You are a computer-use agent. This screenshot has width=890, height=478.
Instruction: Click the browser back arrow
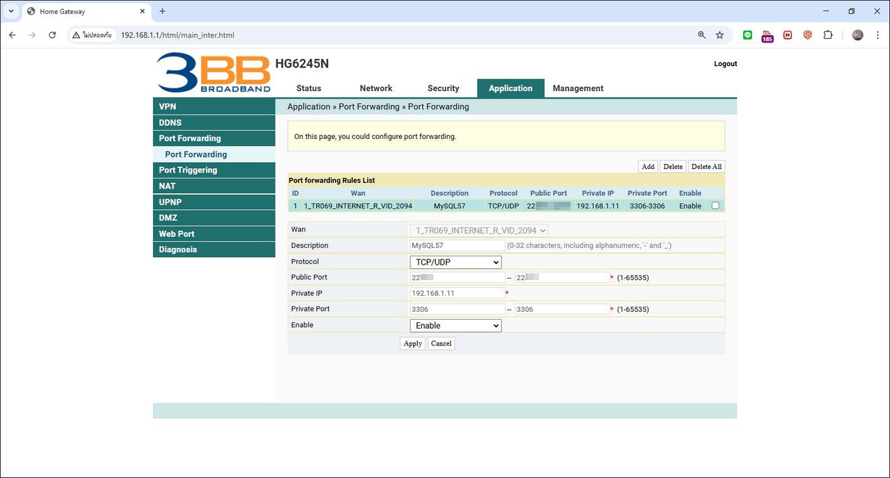pos(13,35)
